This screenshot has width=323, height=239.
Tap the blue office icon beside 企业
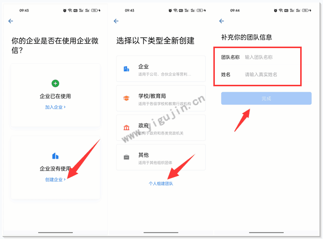pos(127,69)
